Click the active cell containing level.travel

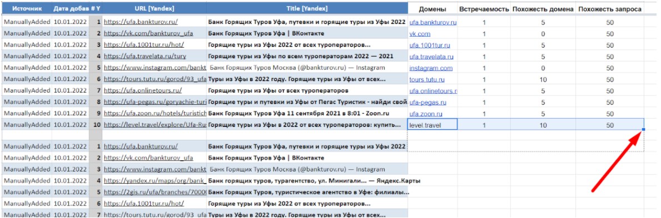pyautogui.click(x=433, y=125)
